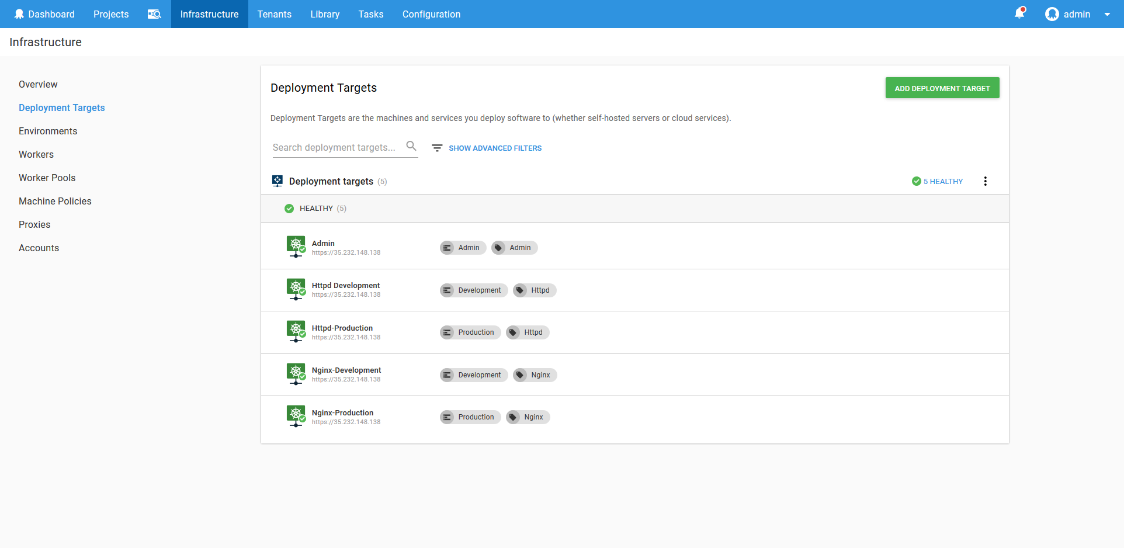
Task: Open the project search icon in navbar
Action: [154, 14]
